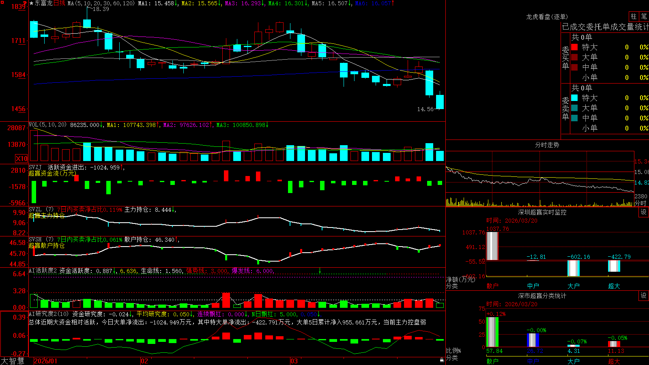Screen dimensions: 649x365
Task: Click the 超赢主力持仓 label
Action: pos(47,215)
